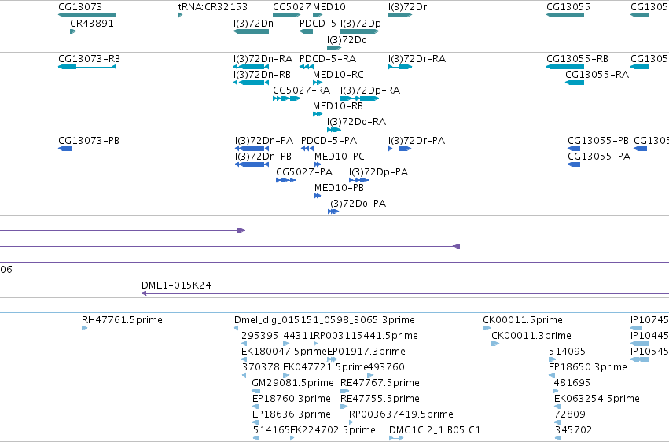Click the EK180047.5prime EST label
Screen dimensions: 669x442
pos(284,351)
